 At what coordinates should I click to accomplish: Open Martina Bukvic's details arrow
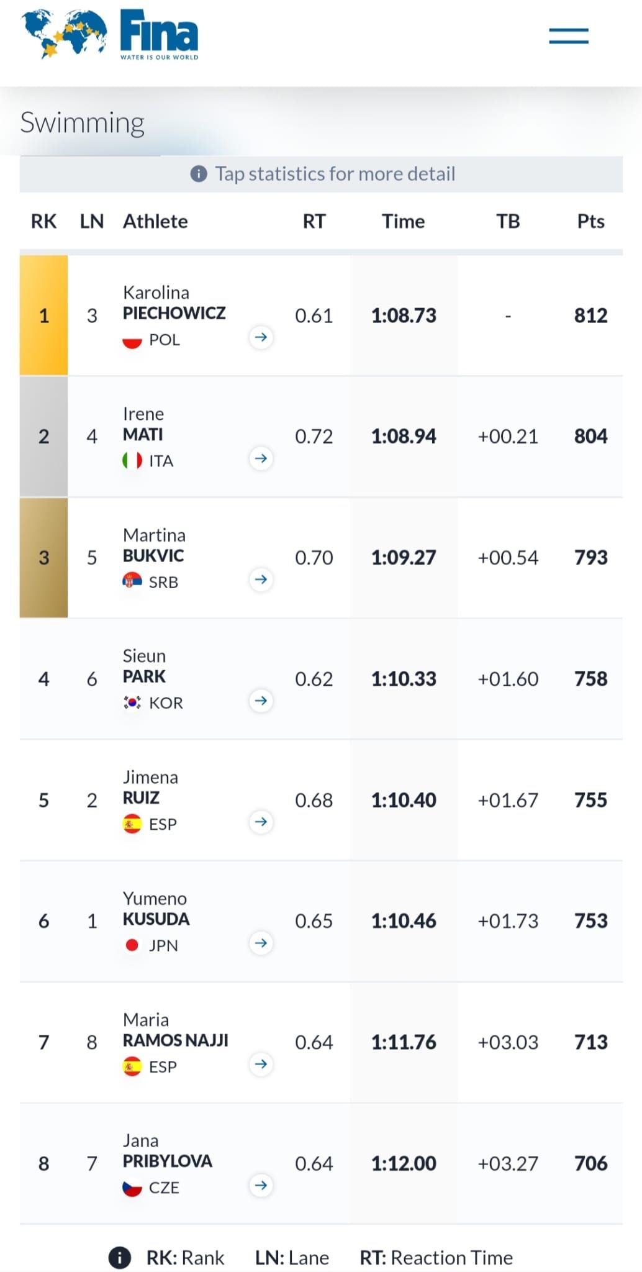click(261, 579)
